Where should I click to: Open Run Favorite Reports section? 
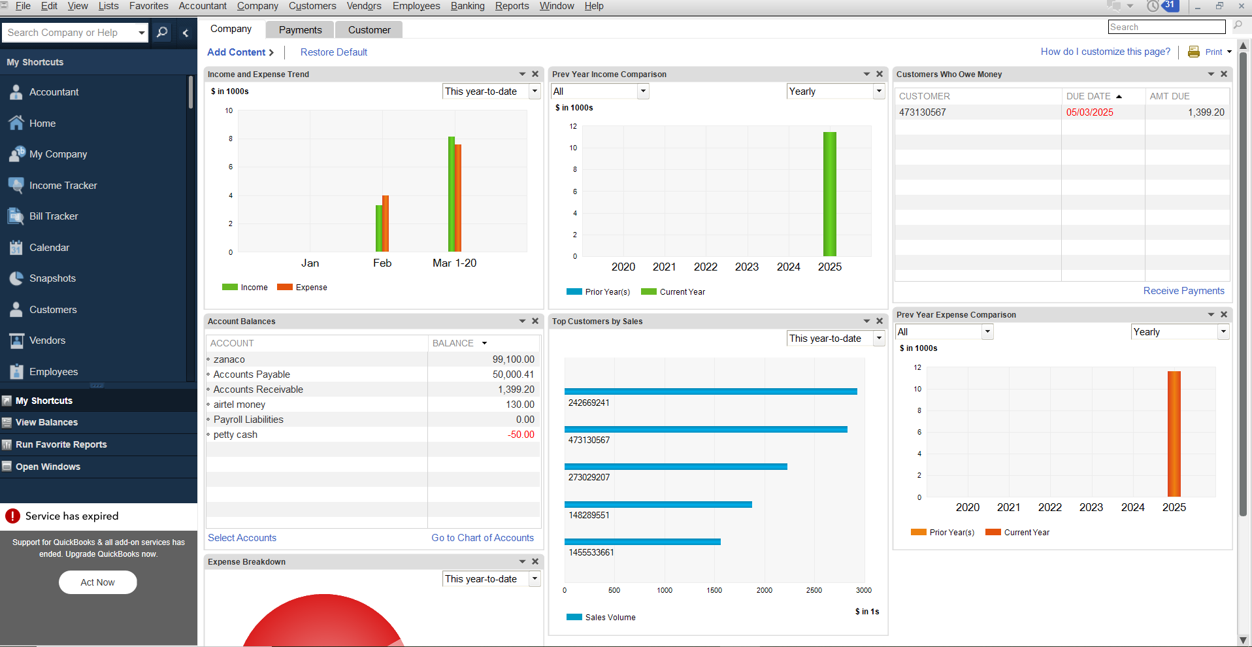tap(98, 444)
